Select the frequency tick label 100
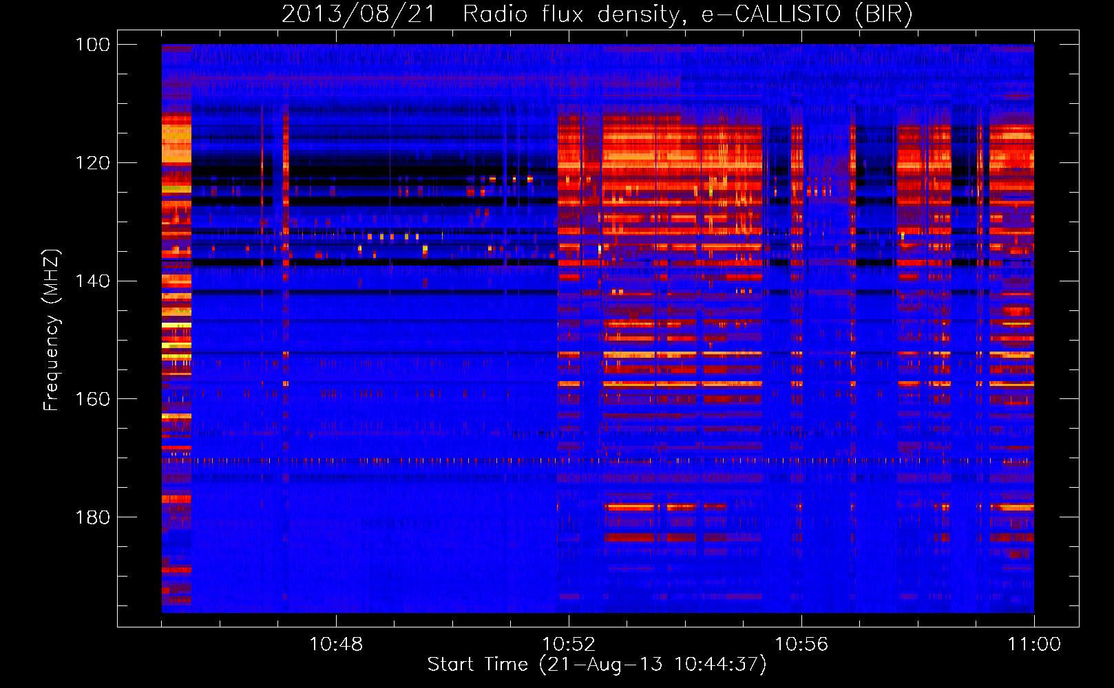This screenshot has width=1114, height=688. (x=93, y=45)
